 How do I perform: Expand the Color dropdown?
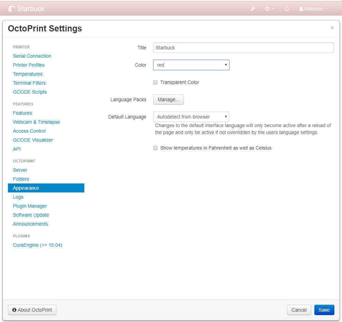191,65
